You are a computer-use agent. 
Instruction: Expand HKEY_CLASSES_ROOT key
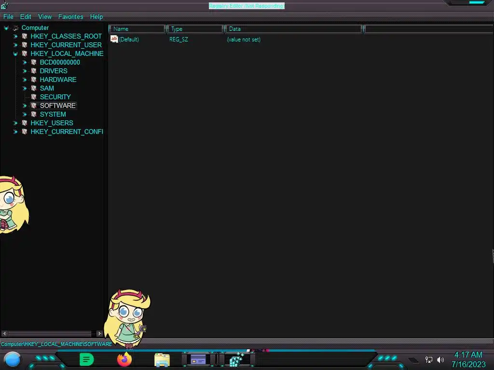pos(15,37)
